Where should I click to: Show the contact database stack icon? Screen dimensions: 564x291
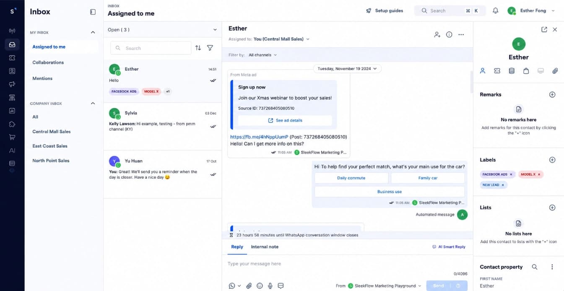click(x=512, y=71)
